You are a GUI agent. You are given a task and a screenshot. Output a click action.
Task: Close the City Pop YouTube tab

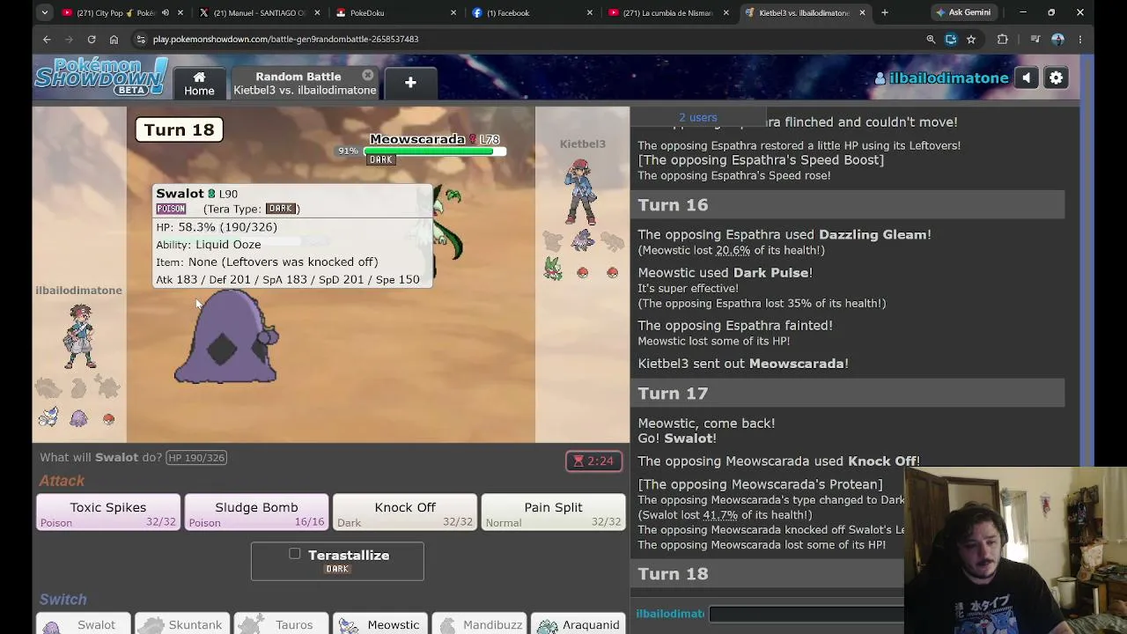[180, 13]
